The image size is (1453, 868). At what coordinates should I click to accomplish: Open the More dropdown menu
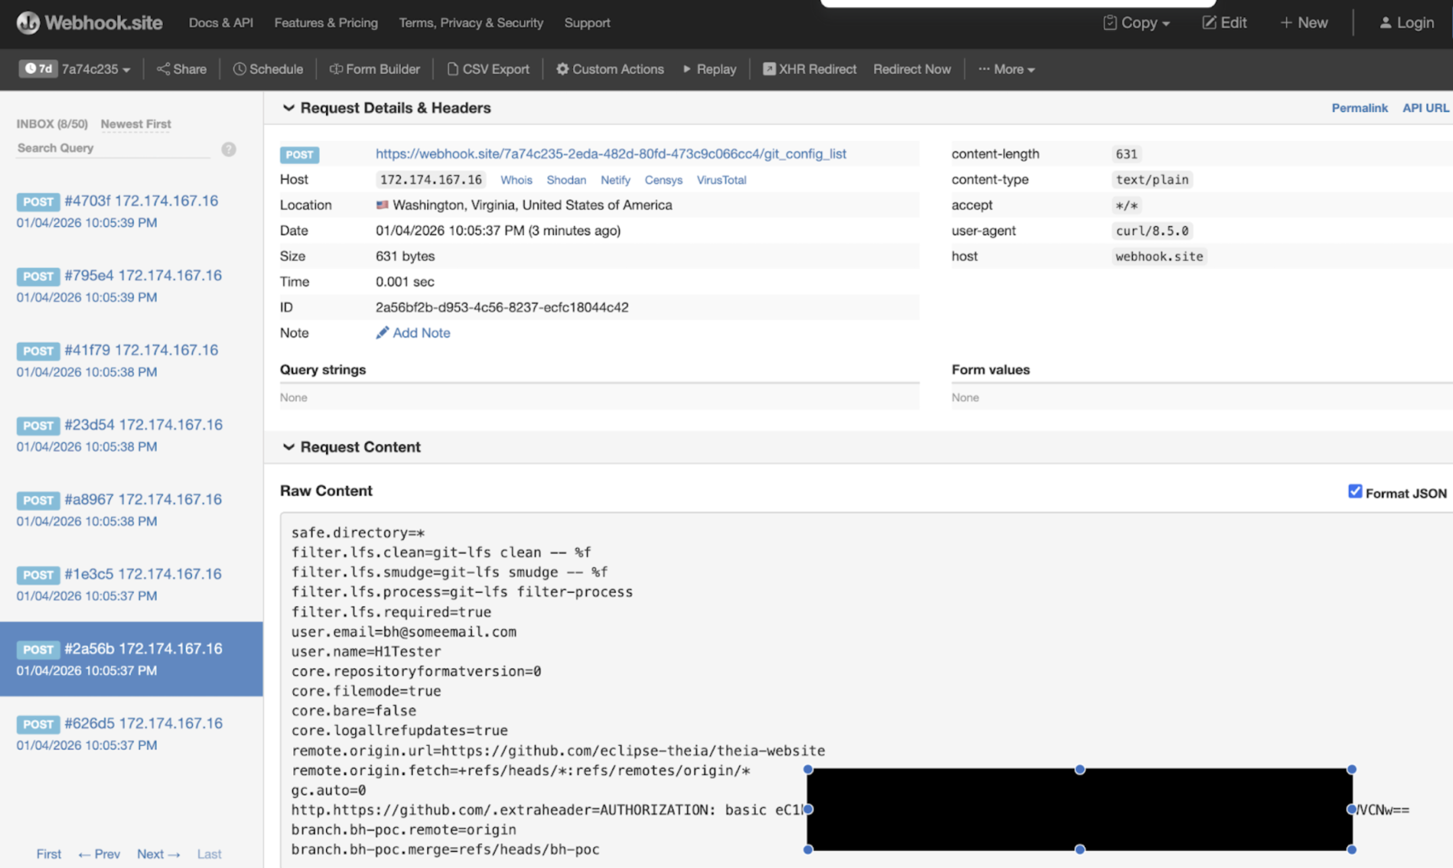1007,69
